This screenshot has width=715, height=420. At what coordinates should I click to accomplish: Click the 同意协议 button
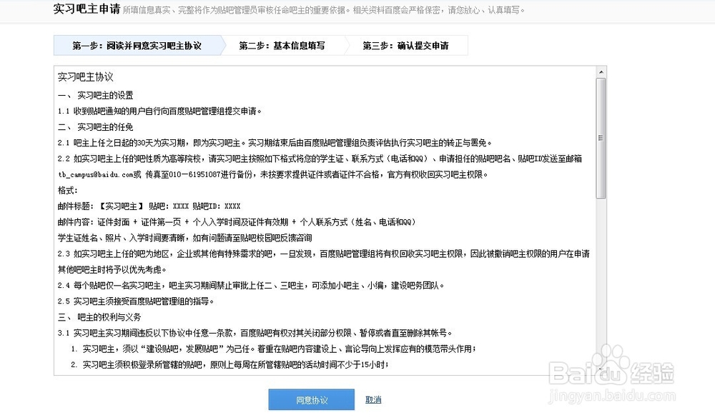(x=312, y=400)
